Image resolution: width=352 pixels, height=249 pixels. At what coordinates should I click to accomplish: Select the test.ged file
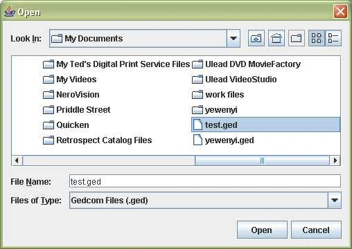(x=265, y=124)
